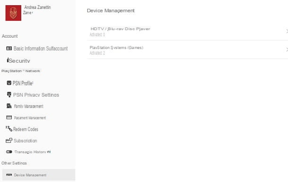This screenshot has height=182, width=288.
Task: Click the 'Activated: 0' status text
Action: coord(97,35)
